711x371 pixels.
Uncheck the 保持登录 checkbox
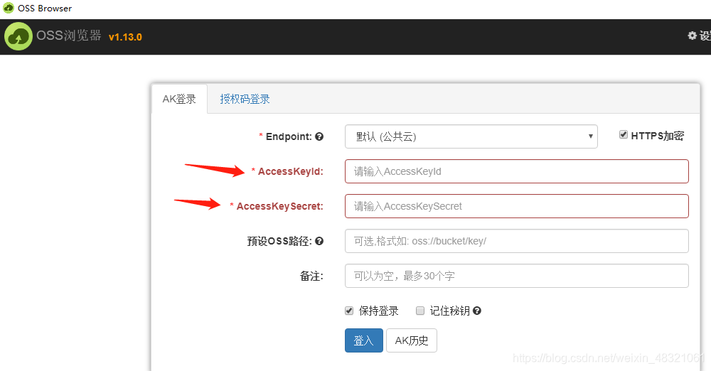[x=349, y=311]
